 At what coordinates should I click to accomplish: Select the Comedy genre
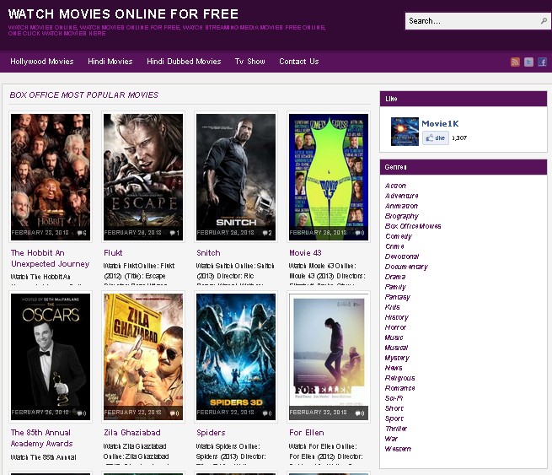coord(398,236)
